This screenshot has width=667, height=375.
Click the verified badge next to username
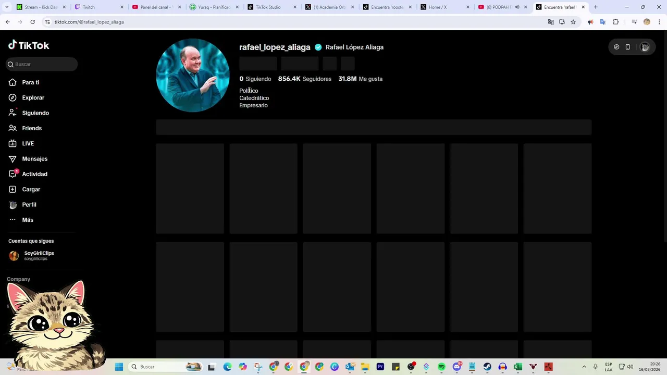click(x=318, y=47)
